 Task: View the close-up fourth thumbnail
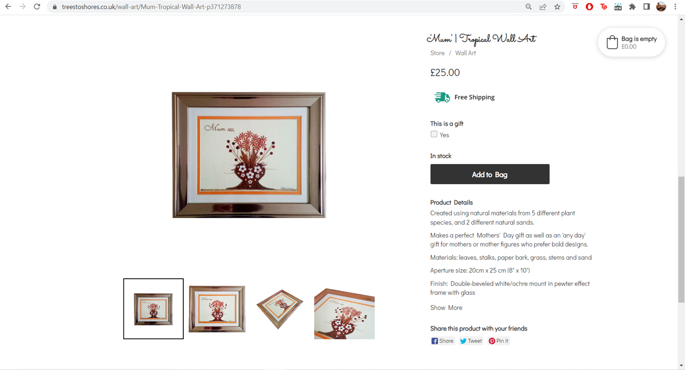[x=344, y=313]
